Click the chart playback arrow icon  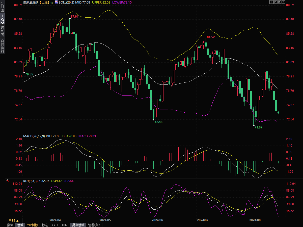tap(279, 2)
